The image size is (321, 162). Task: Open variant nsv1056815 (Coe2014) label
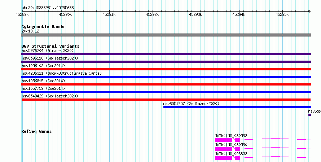tap(43, 81)
